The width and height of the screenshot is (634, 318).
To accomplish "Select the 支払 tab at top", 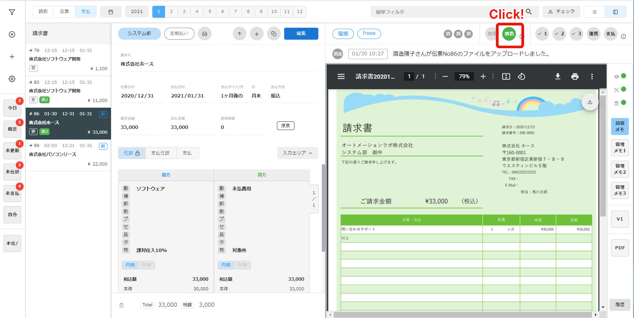I will click(x=86, y=12).
